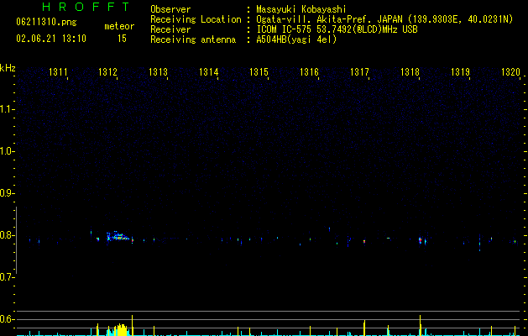528x336 pixels.
Task: Click the bright red echo at 1318
Action: pyautogui.click(x=421, y=240)
